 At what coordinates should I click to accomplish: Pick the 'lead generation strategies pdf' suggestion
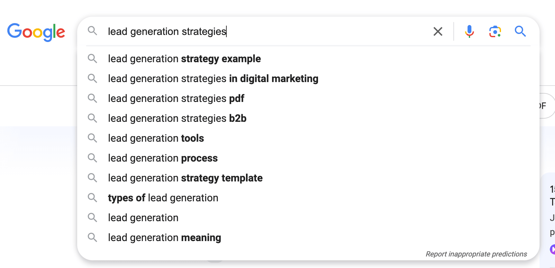[x=308, y=98]
